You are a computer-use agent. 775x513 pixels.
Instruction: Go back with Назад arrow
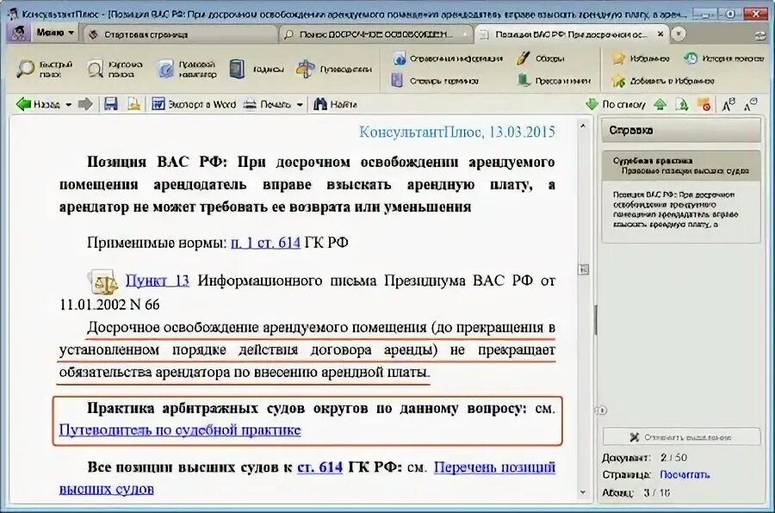click(x=38, y=104)
